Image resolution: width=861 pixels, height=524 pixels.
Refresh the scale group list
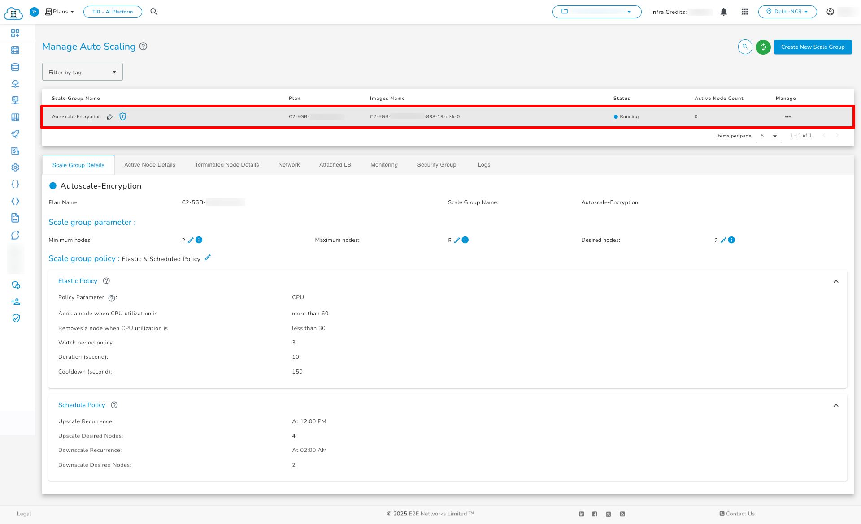click(x=763, y=47)
